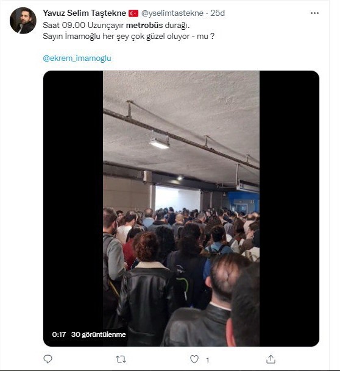Open the 25d timestamp permalink
The image size is (340, 371).
(218, 13)
